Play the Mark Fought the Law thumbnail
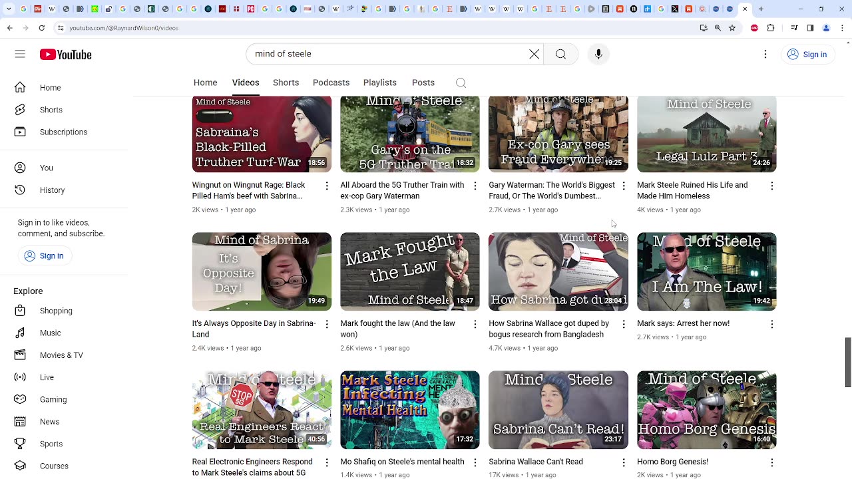 [x=409, y=271]
